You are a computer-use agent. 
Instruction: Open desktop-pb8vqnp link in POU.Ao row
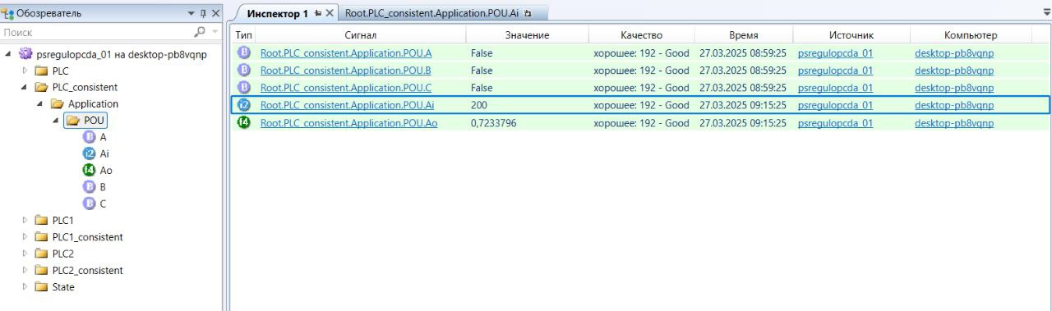point(954,123)
